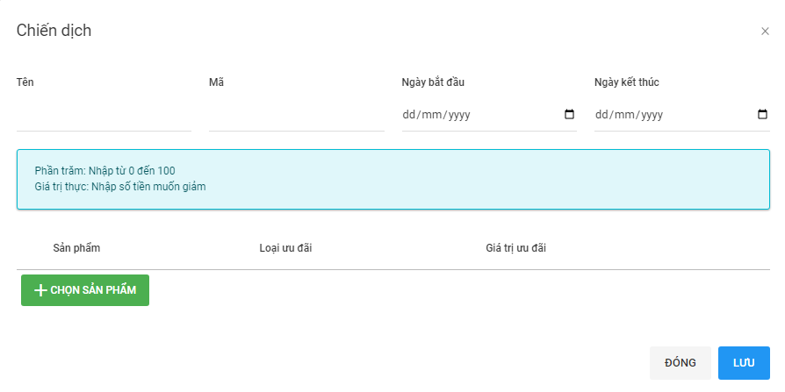
Task: Click the plus icon on Chọn sản phẩm
Action: (x=40, y=290)
